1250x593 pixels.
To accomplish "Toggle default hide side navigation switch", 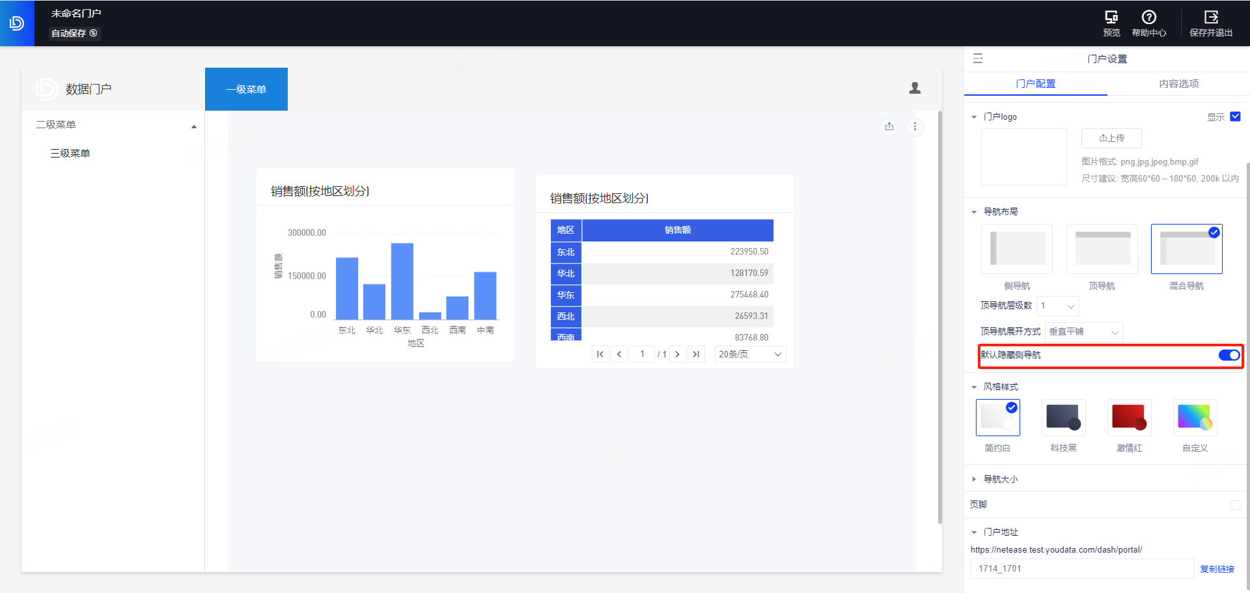I will [1229, 355].
